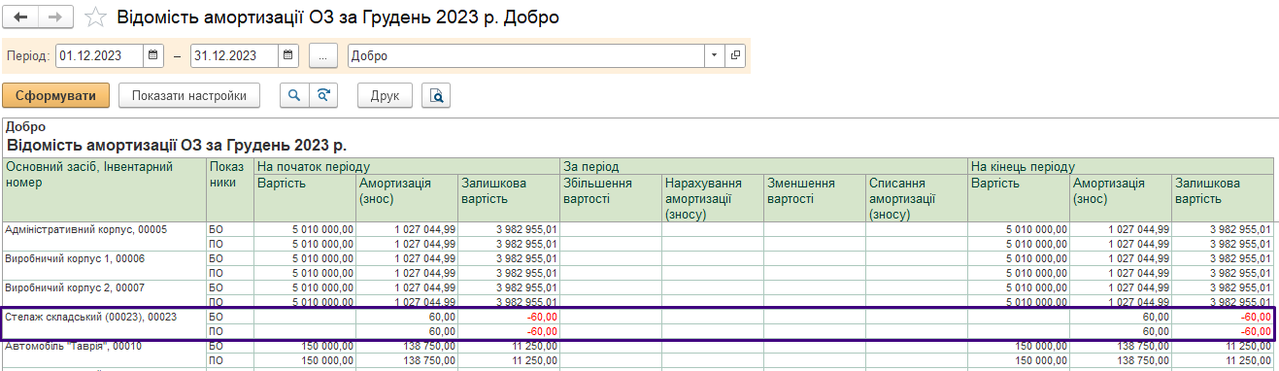Click Списання амортизації (зносу) header
Image resolution: width=1279 pixels, height=371 pixels.
coord(917,198)
